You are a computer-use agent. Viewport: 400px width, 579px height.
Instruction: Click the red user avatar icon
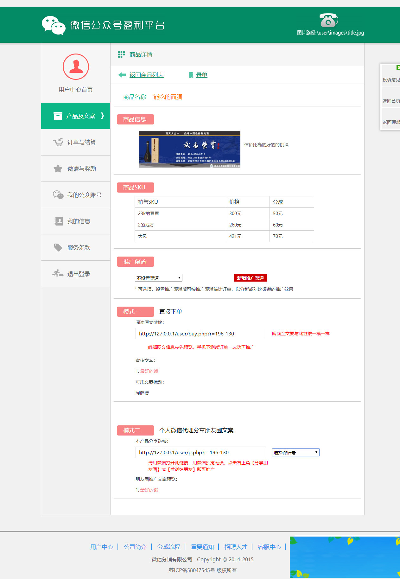(76, 67)
